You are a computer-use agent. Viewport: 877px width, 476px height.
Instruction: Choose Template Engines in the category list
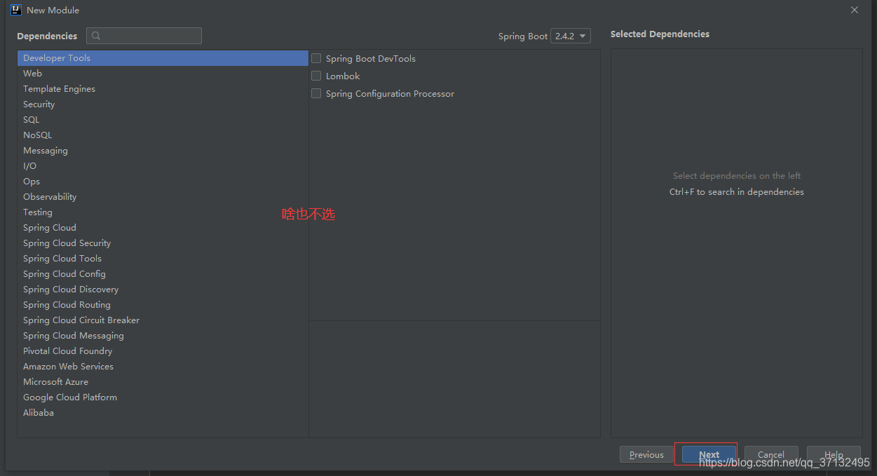coord(163,89)
